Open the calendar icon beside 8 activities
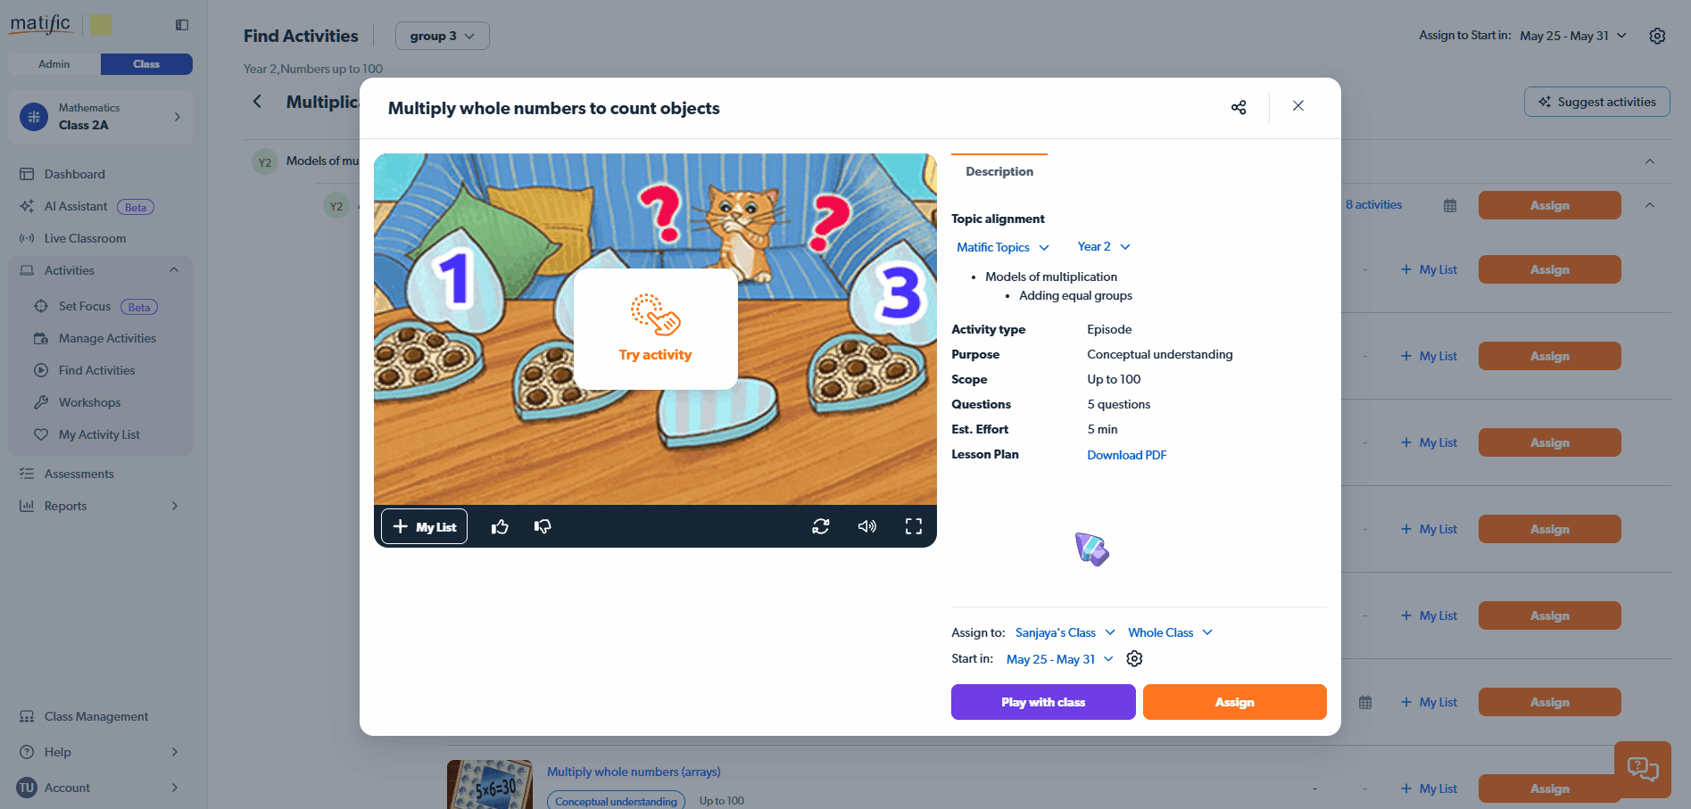1691x809 pixels. pos(1450,205)
